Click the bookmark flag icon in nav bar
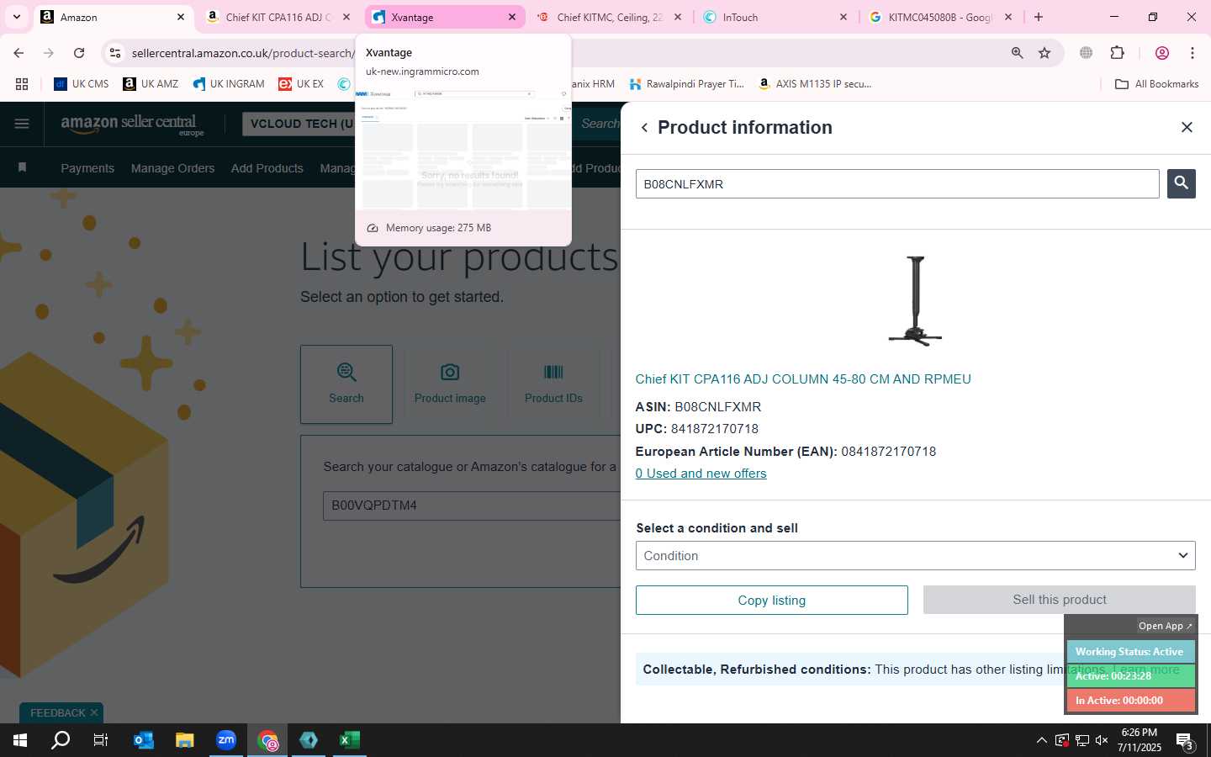Screen dimensions: 1211x757 tap(22, 168)
